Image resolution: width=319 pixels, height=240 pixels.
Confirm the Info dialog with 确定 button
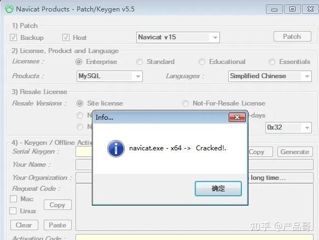pyautogui.click(x=218, y=189)
